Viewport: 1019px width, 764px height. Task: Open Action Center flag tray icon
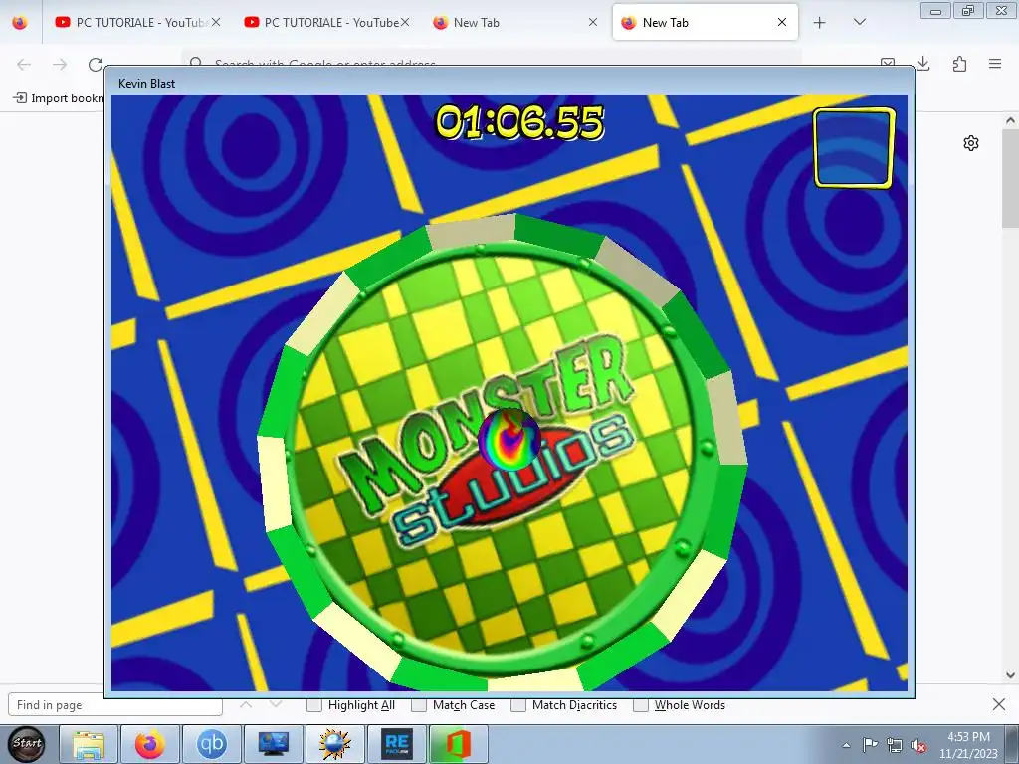[x=870, y=745]
